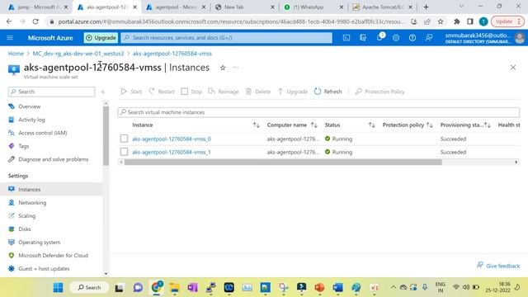Open the portal settings gear
Viewport: 528px width, 297px height.
[396, 38]
